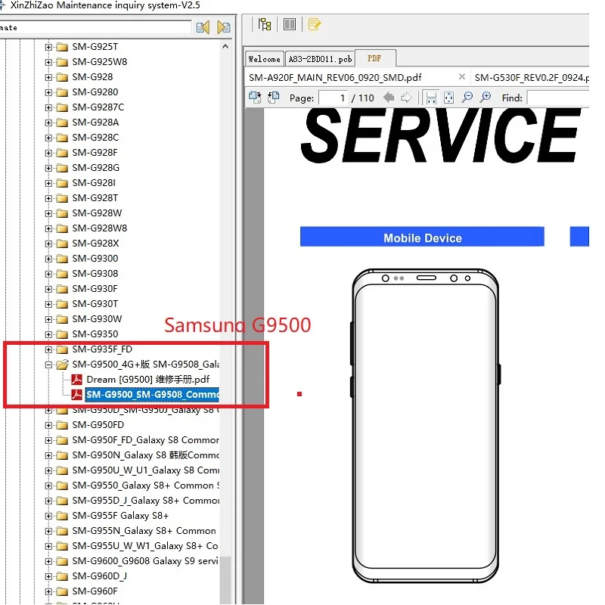Select the SM-G9350 folder

[95, 334]
